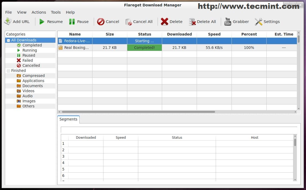Click the horizontal scrollbar of downloads list
Screen dimensions: 306x190
(x=138, y=112)
